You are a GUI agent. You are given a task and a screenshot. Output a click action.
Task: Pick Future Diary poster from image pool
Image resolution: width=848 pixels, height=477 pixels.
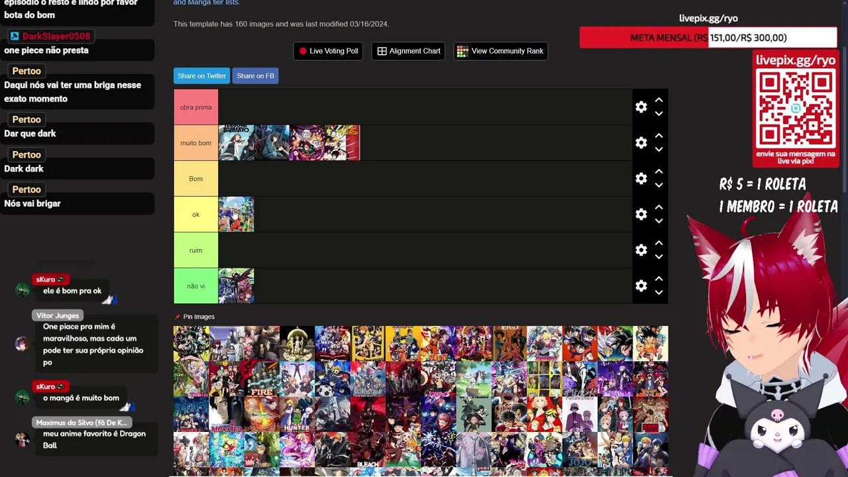point(580,414)
